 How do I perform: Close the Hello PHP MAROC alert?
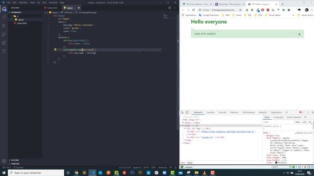coord(299,34)
